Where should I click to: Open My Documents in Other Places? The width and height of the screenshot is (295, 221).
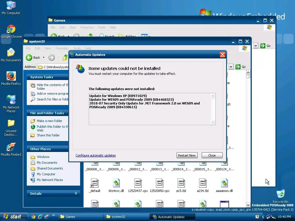[47, 163]
